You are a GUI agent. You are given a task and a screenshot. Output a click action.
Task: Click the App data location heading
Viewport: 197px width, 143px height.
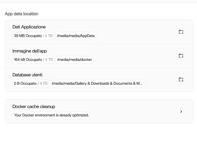pyautogui.click(x=22, y=14)
